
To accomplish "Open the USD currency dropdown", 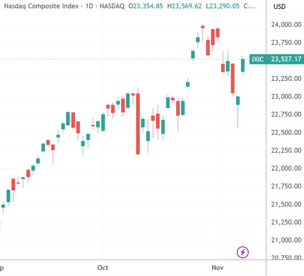I will pyautogui.click(x=279, y=7).
